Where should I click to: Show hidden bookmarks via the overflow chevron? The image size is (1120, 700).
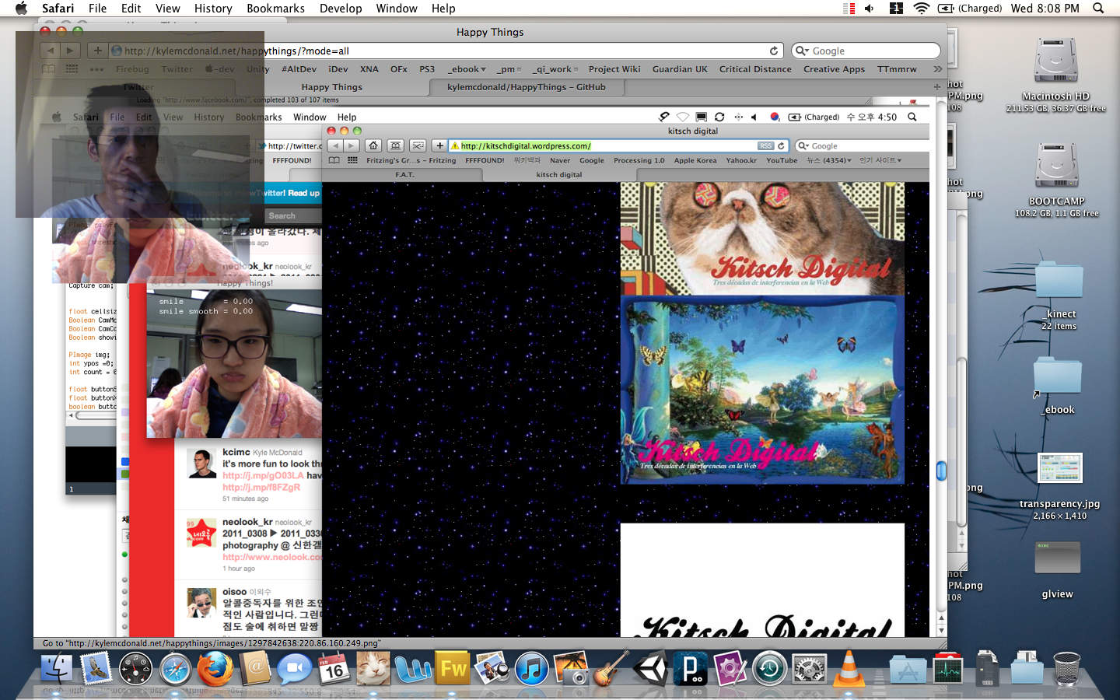point(937,69)
